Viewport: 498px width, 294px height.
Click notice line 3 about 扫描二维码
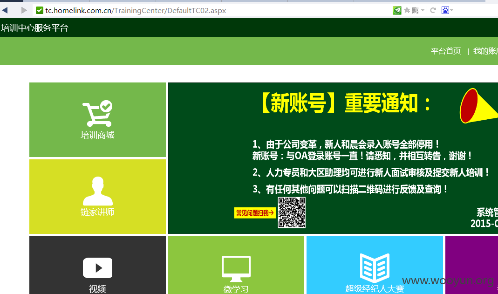tap(350, 190)
